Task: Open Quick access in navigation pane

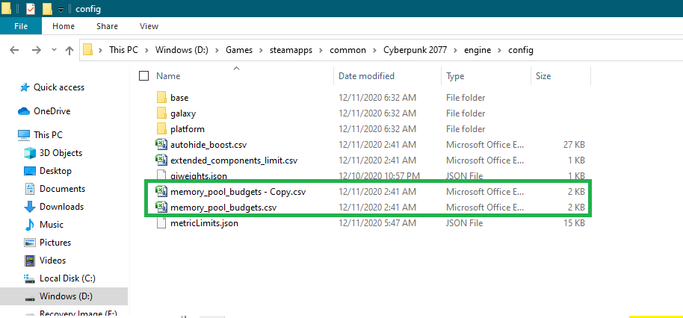Action: [59, 87]
